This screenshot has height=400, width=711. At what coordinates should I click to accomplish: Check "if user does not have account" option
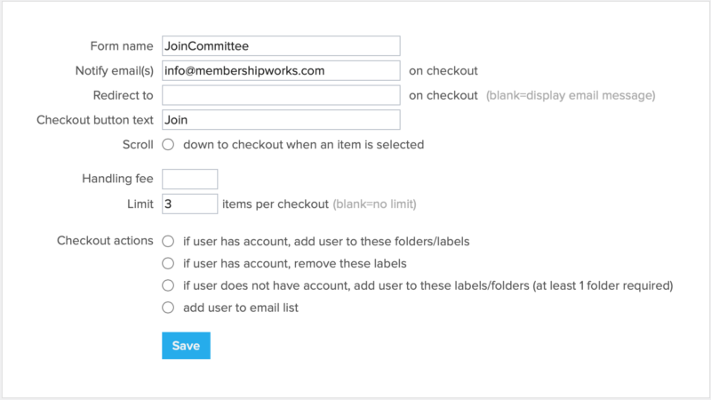pyautogui.click(x=168, y=285)
